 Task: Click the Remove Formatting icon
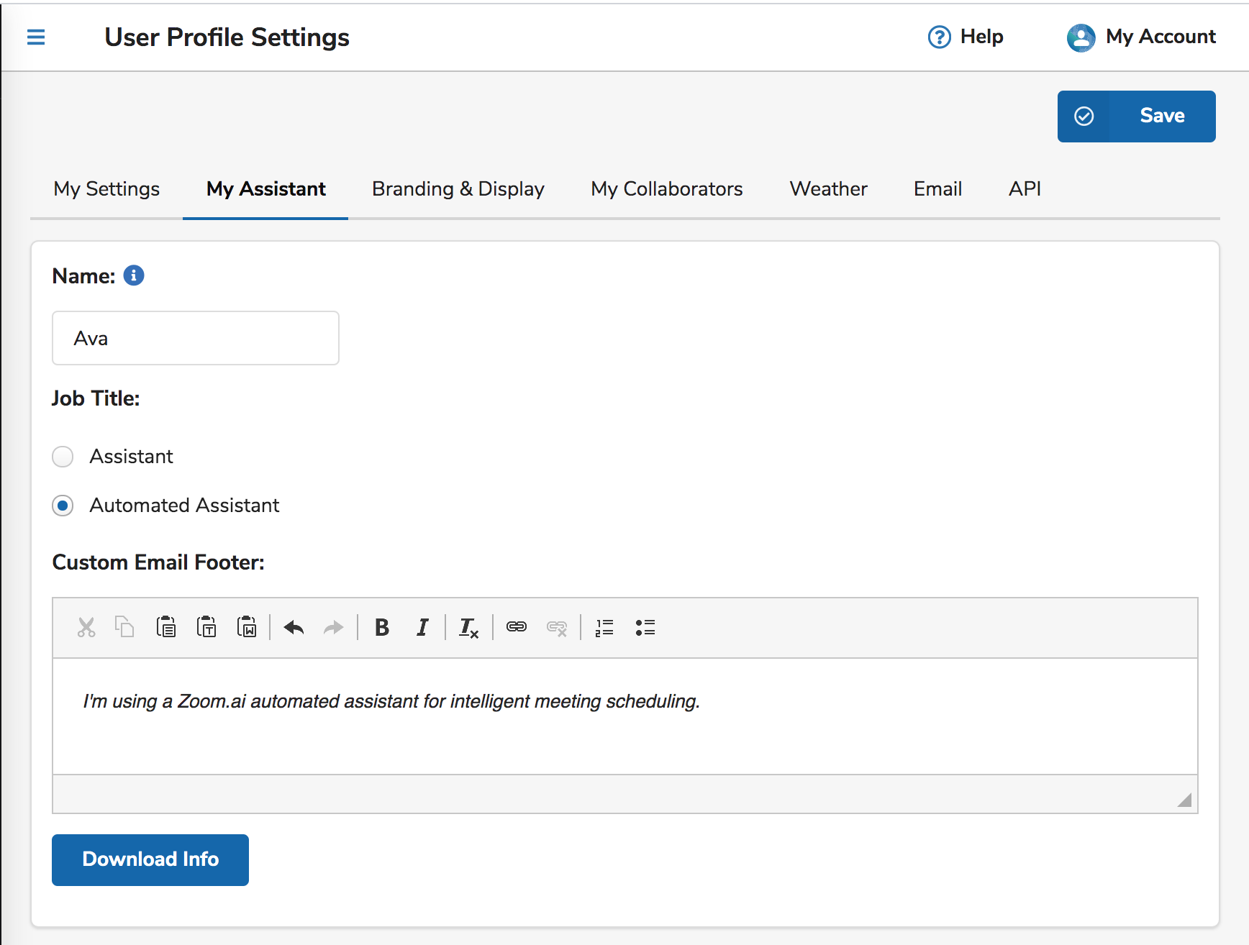coord(468,627)
